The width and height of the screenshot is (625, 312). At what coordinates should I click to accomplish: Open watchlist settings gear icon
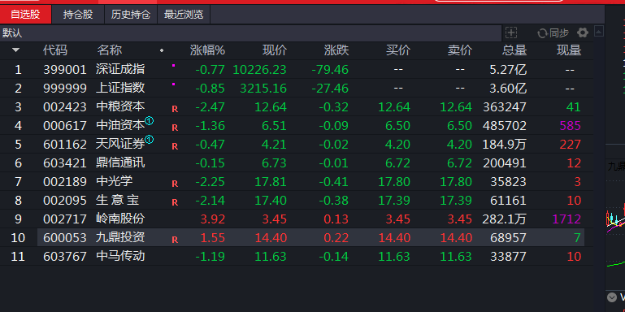(583, 32)
